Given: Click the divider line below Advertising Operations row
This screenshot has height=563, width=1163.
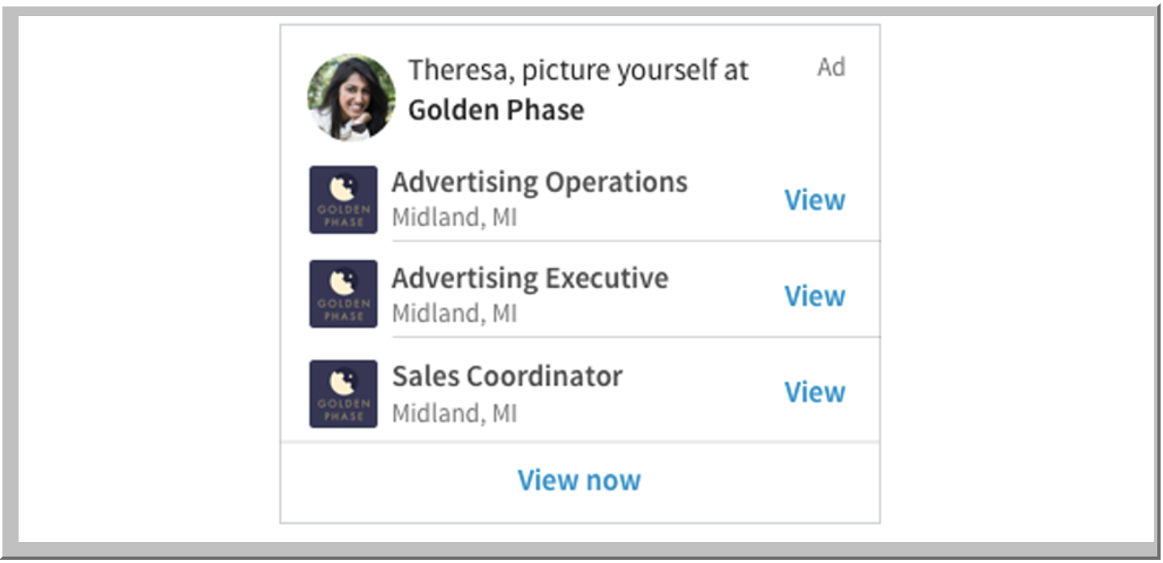Looking at the screenshot, I should [636, 240].
